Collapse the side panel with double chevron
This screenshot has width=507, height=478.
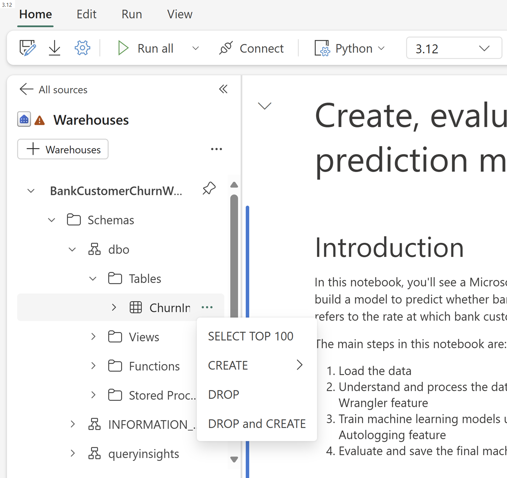pos(223,89)
